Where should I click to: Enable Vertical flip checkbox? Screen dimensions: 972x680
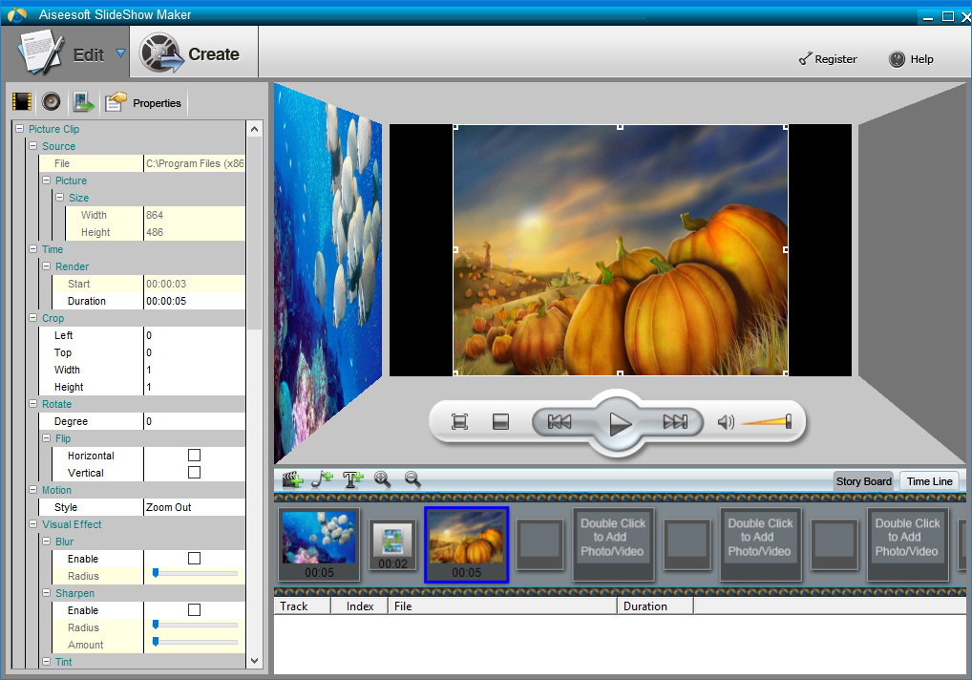[194, 473]
